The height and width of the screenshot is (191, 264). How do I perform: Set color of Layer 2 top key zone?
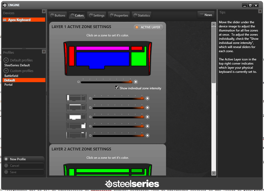point(103,171)
